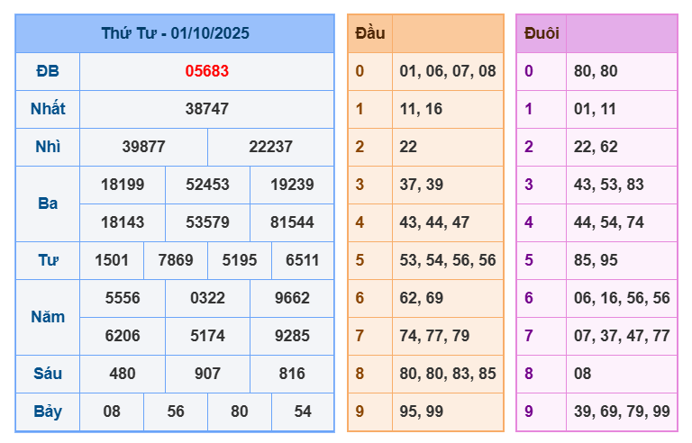The height and width of the screenshot is (443, 692).
Task: Pick second prize number 22237
Action: point(270,147)
